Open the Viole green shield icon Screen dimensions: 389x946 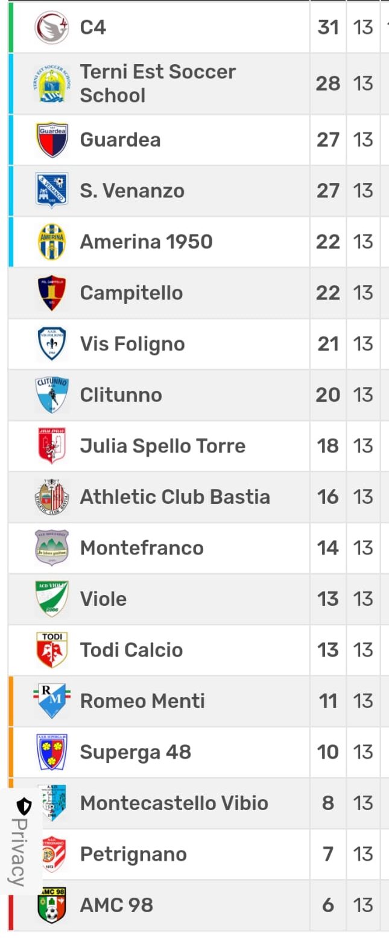pos(52,599)
